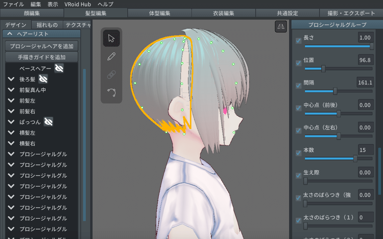The height and width of the screenshot is (239, 383).
Task: Expand the 横髪右 hair group
Action: (x=11, y=143)
